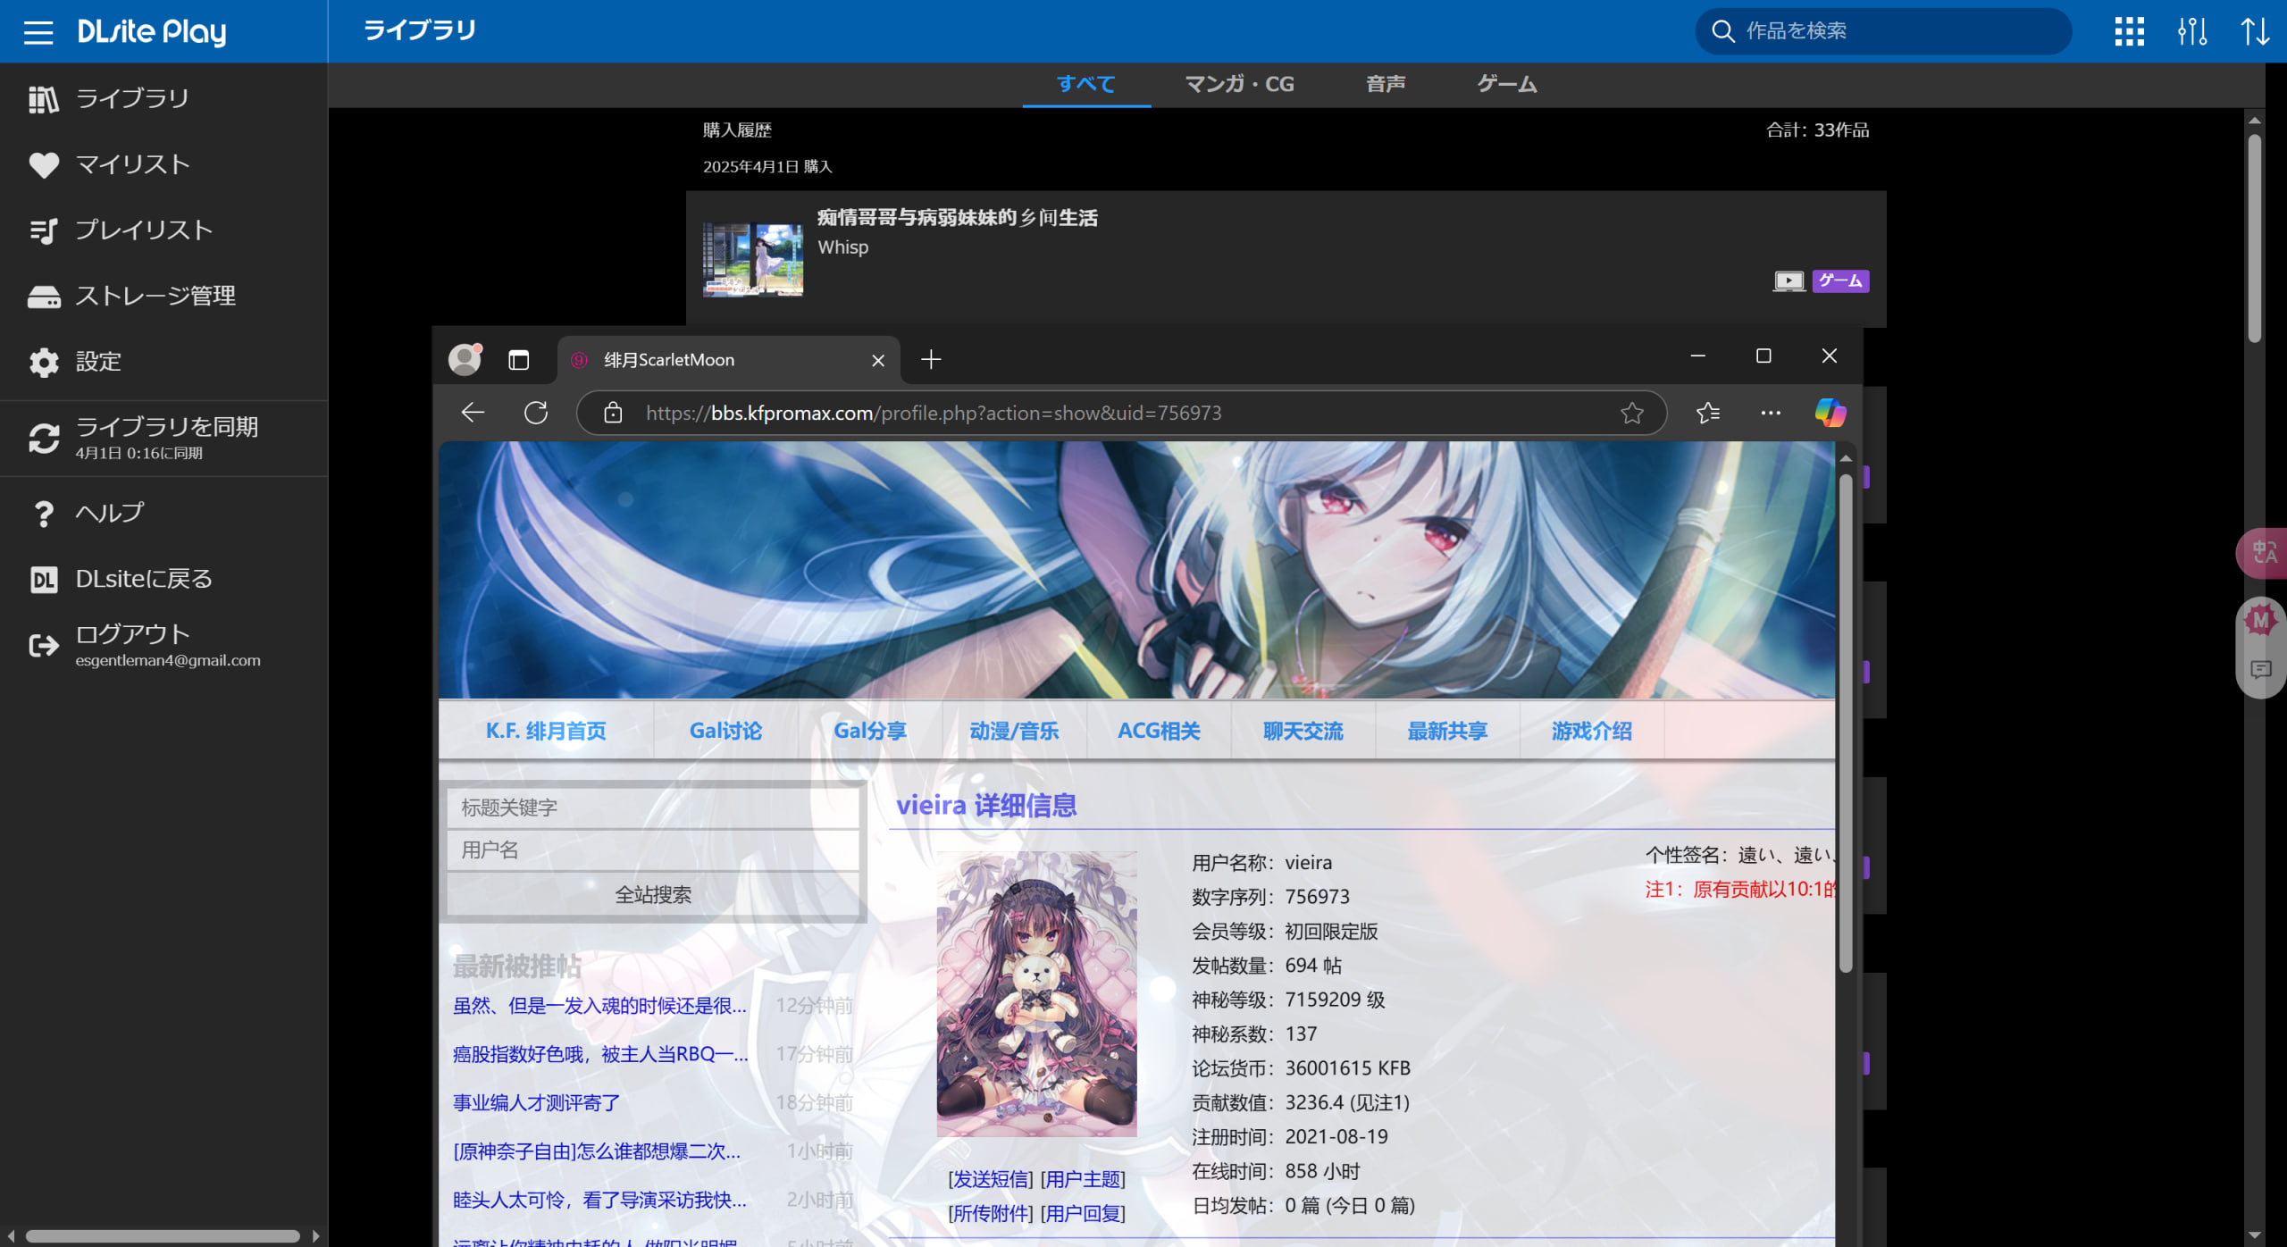Open thread starting with [原神奈子自由]

coord(597,1151)
